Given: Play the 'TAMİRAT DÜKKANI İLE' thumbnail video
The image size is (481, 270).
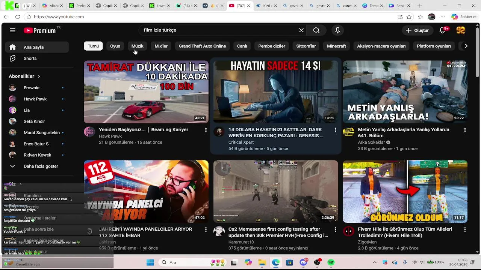Looking at the screenshot, I should (x=146, y=92).
